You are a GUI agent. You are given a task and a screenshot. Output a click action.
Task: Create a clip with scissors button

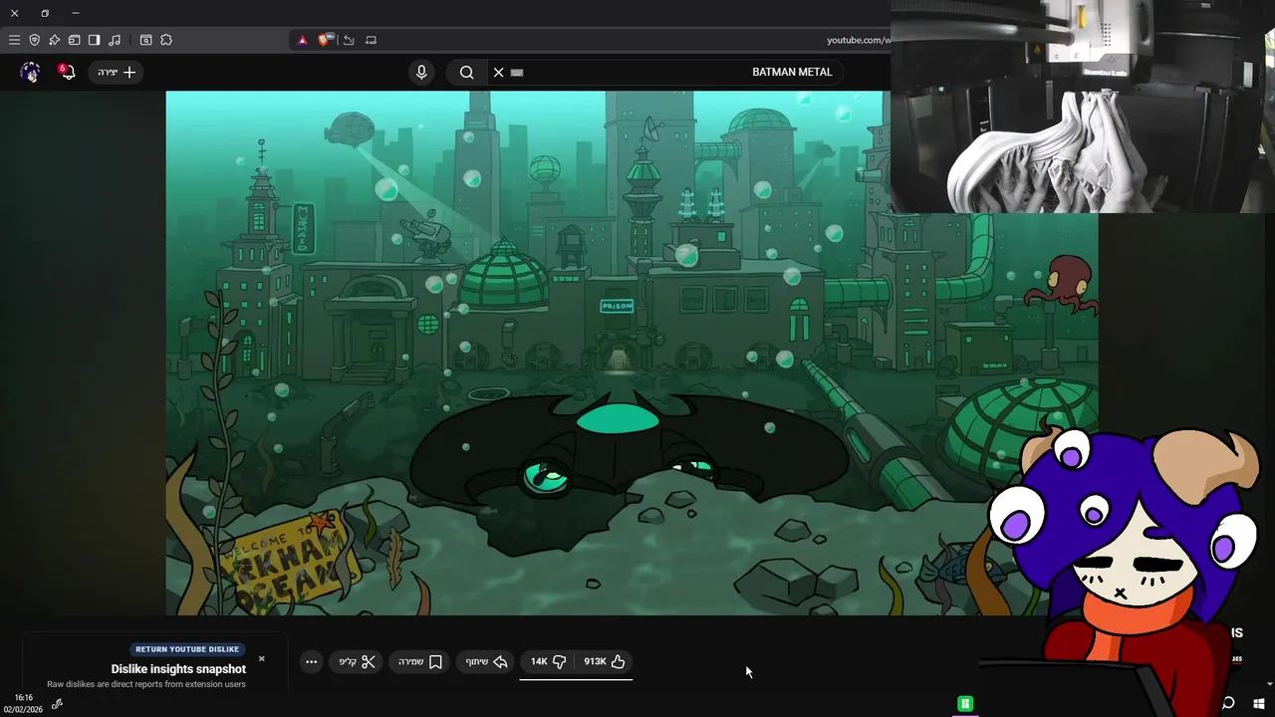pyautogui.click(x=357, y=661)
